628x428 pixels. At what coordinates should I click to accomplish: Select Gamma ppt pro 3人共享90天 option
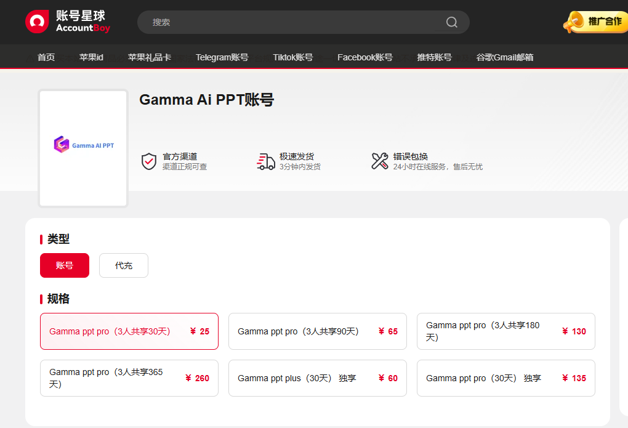(x=318, y=331)
